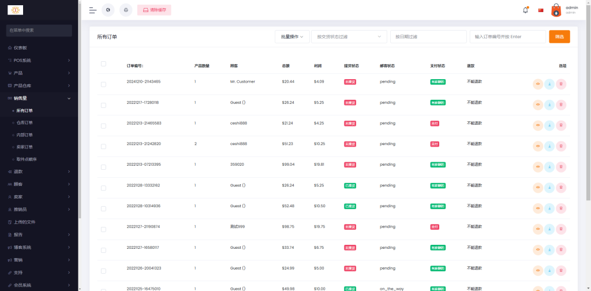This screenshot has width=591, height=291.
Task: Select the checkbox for order 20221213-07213395
Action: (103, 167)
